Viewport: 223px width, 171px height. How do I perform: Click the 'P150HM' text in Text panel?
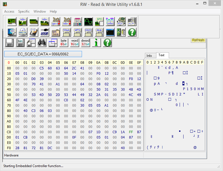tap(193, 89)
